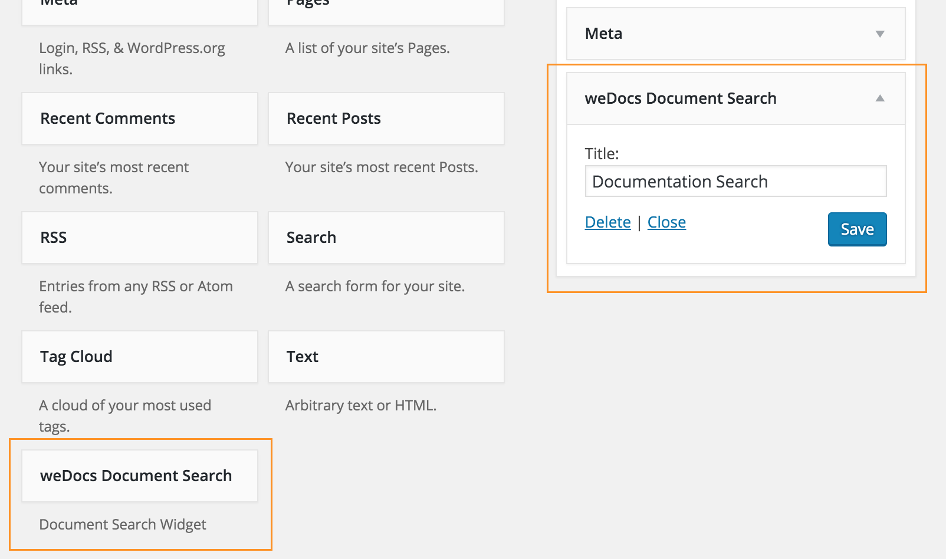Click weDocs Document Search header in sidebar

coord(681,98)
